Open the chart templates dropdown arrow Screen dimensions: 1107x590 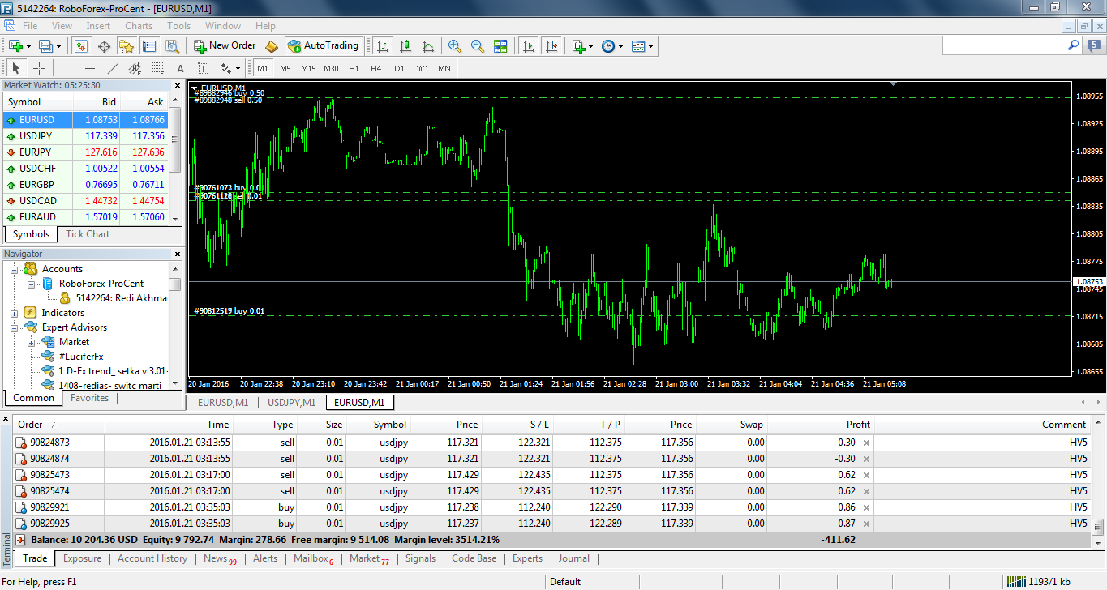[x=650, y=47]
